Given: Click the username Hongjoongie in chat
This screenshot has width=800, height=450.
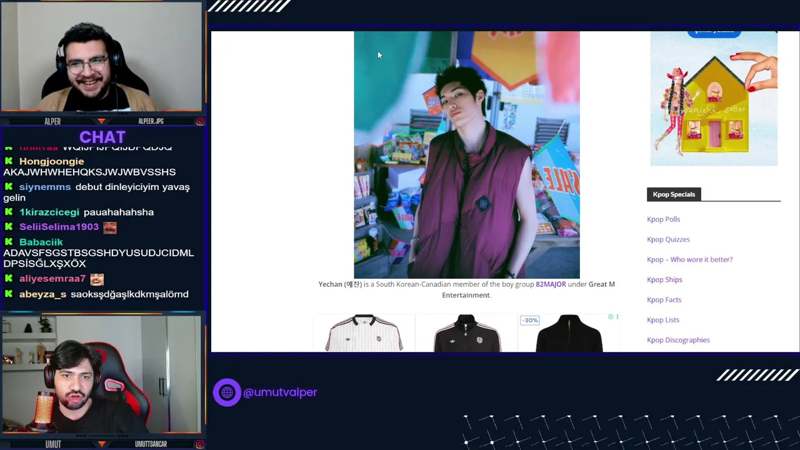Looking at the screenshot, I should [51, 161].
